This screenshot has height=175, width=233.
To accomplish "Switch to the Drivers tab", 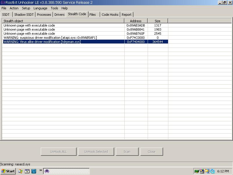I will coord(59,15).
